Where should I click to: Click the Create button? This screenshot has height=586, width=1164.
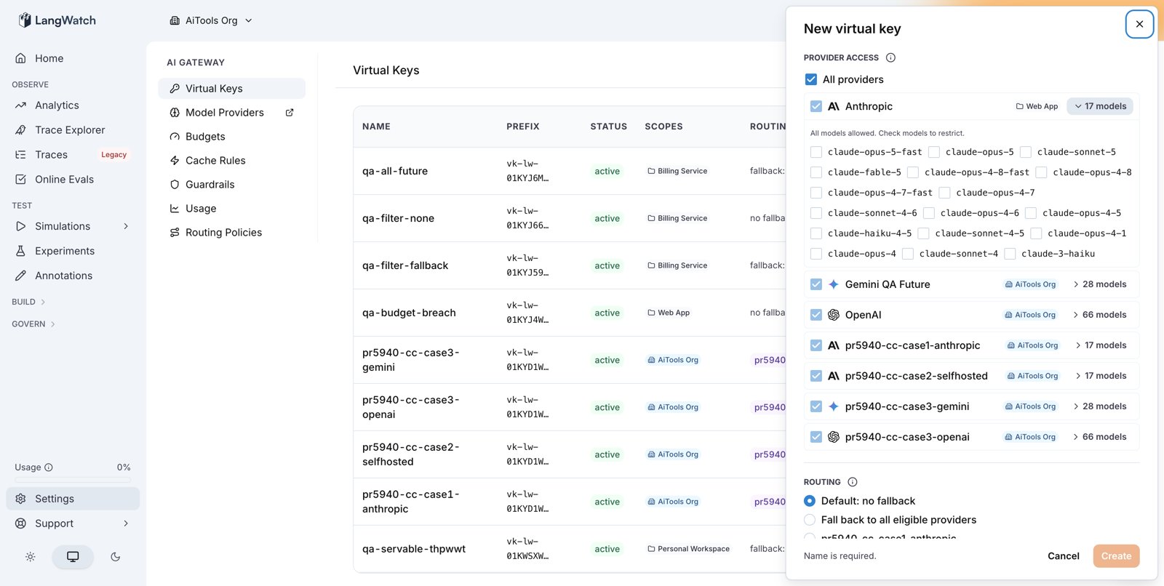[x=1116, y=556]
